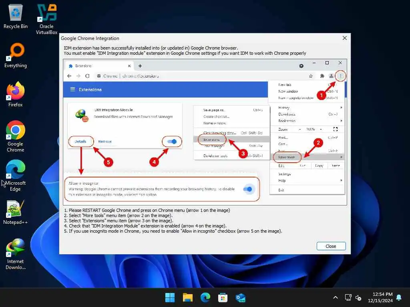Expand the Help submenu arrow in the illustration
The image size is (410, 307).
pos(341,181)
